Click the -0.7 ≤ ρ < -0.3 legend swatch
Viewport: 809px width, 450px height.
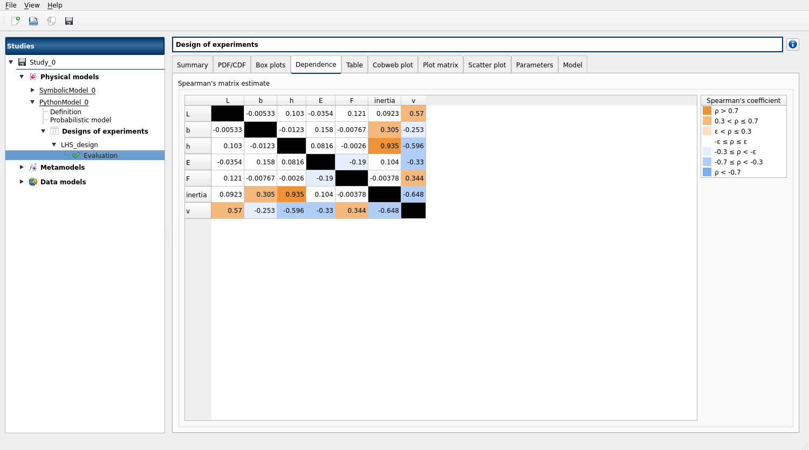click(x=707, y=162)
